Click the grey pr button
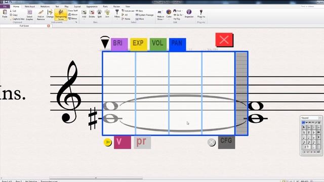Image resolution: width=324 pixels, height=182 pixels. pos(142,142)
